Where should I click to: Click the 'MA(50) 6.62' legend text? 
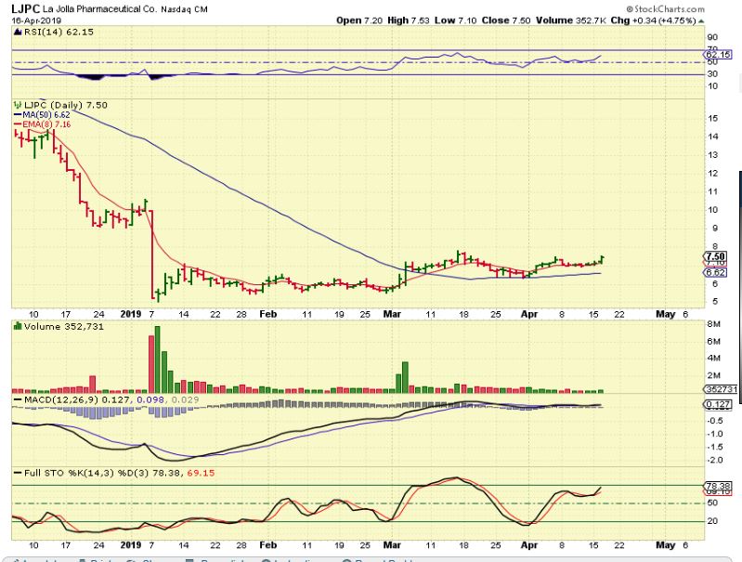click(46, 115)
